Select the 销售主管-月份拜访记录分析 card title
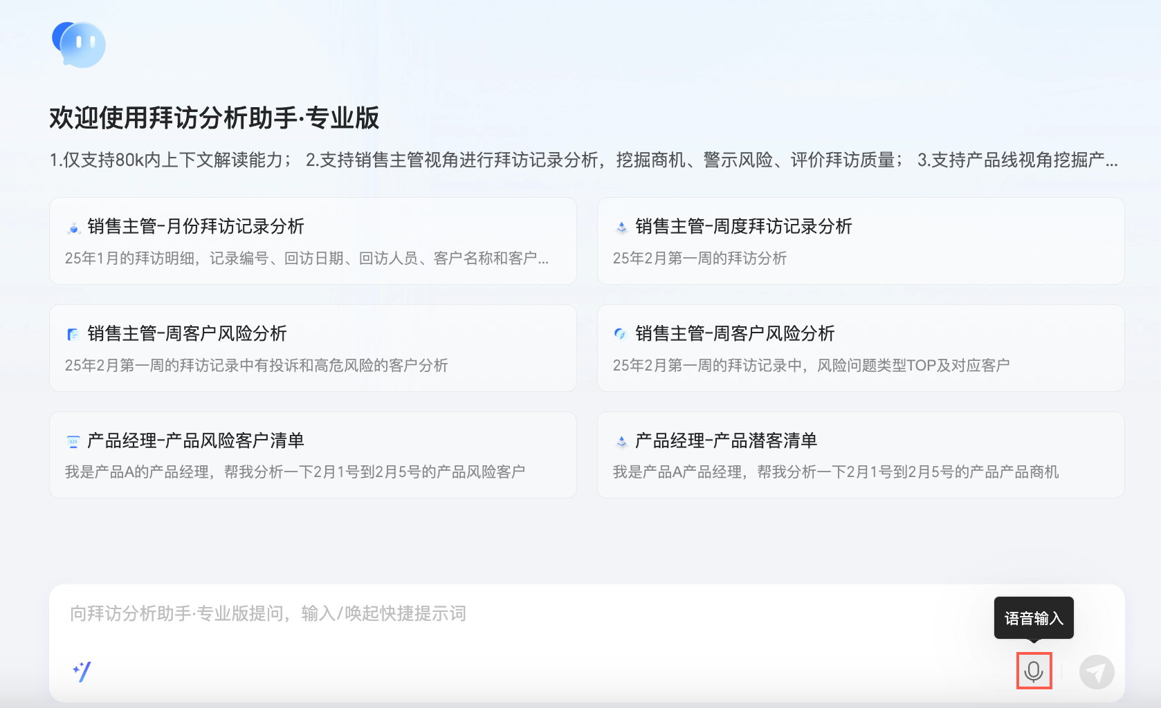 coord(196,227)
